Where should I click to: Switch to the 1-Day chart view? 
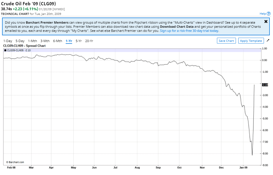pos(7,41)
